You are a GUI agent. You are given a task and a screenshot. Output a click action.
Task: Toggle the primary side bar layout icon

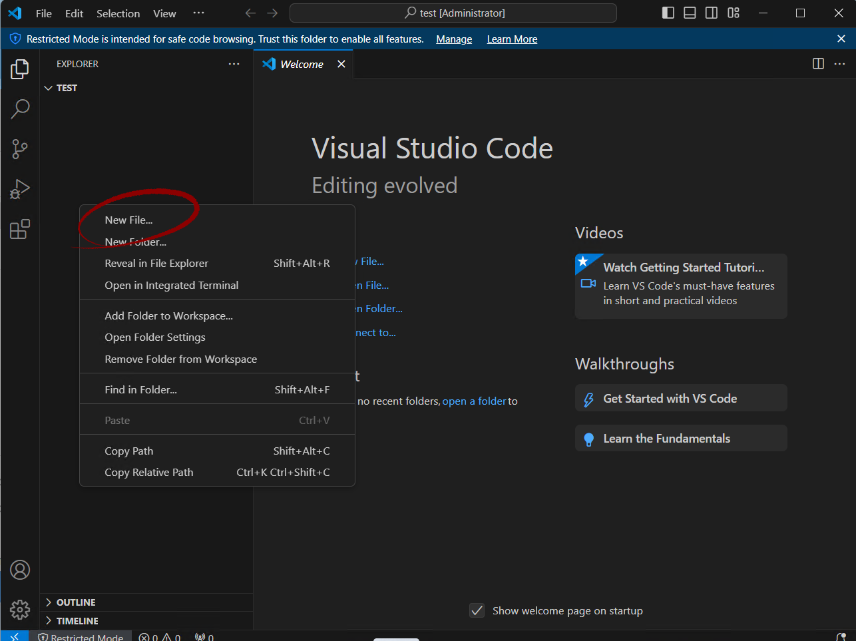[x=668, y=13]
